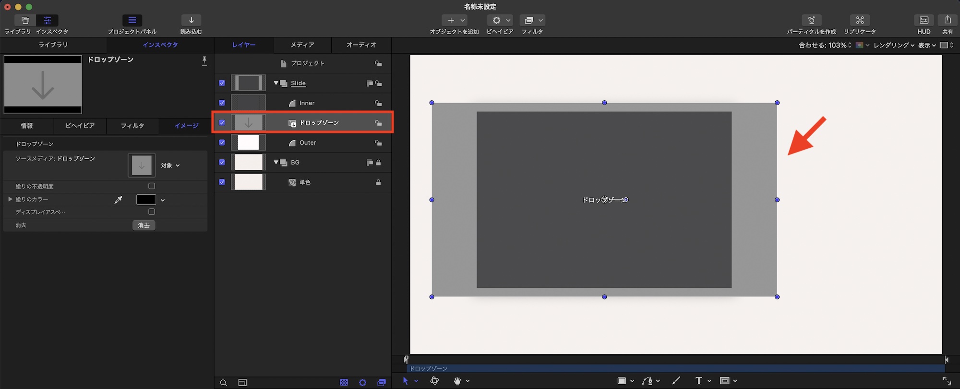Open the レンダリング dropdown menu
Image resolution: width=960 pixels, height=389 pixels.
(x=893, y=45)
